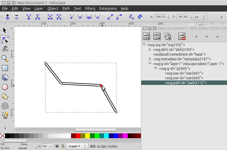
Task: Open the File menu
Action: point(5,9)
